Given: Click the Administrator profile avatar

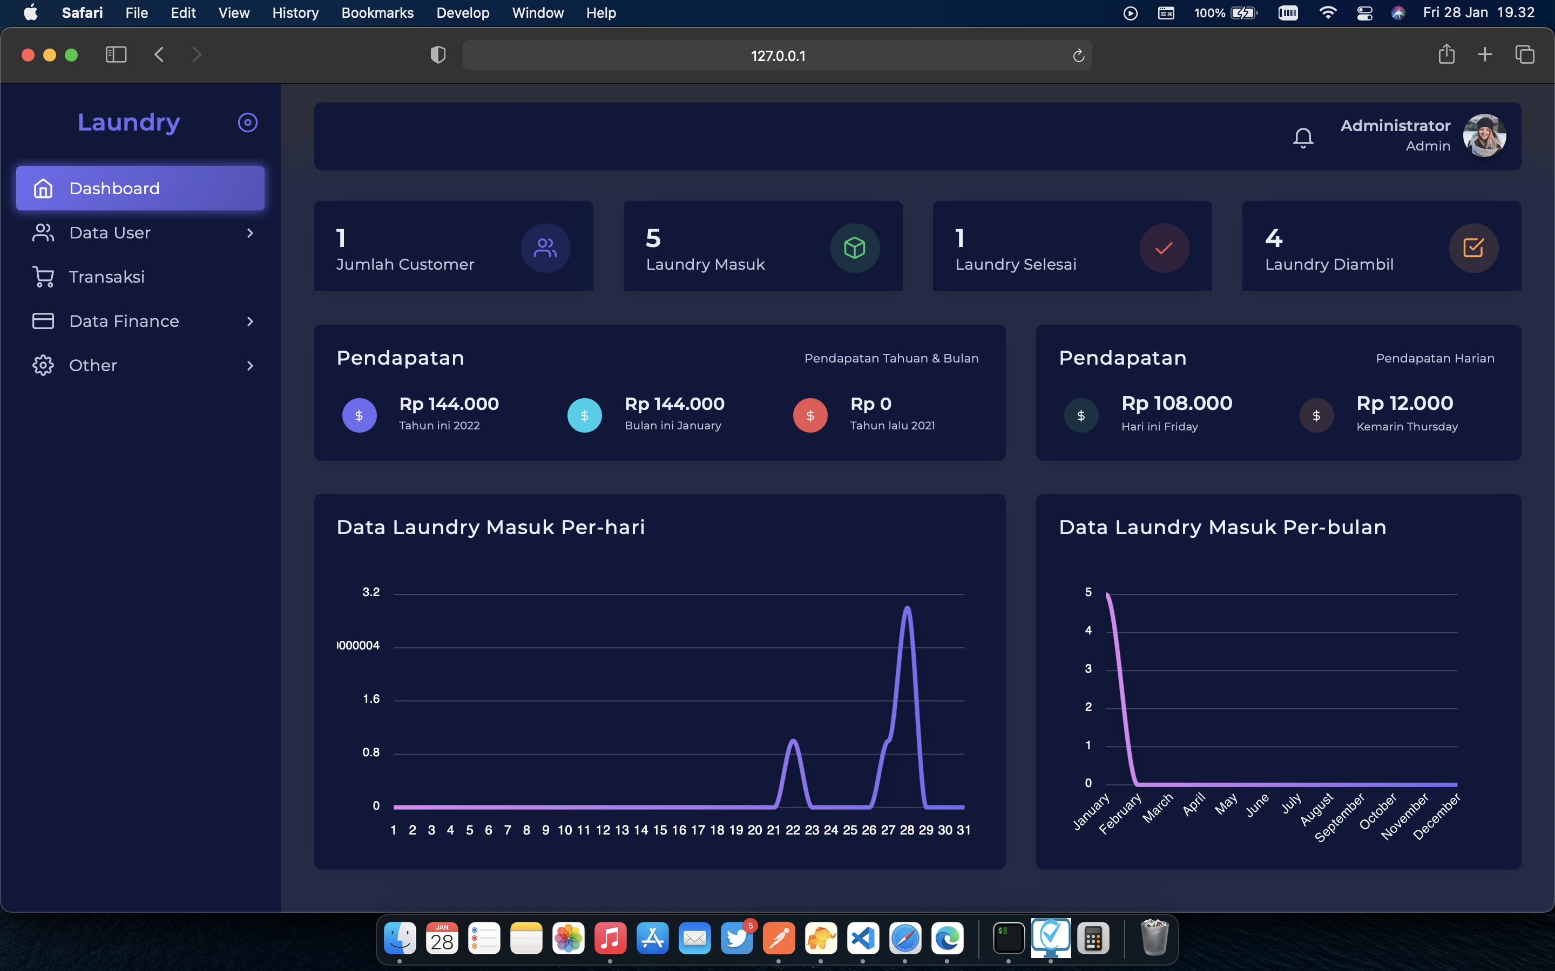Looking at the screenshot, I should tap(1484, 135).
